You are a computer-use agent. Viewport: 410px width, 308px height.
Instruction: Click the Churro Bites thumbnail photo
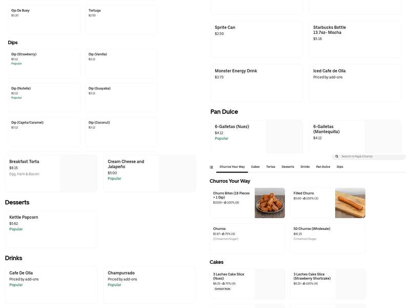pos(270,203)
